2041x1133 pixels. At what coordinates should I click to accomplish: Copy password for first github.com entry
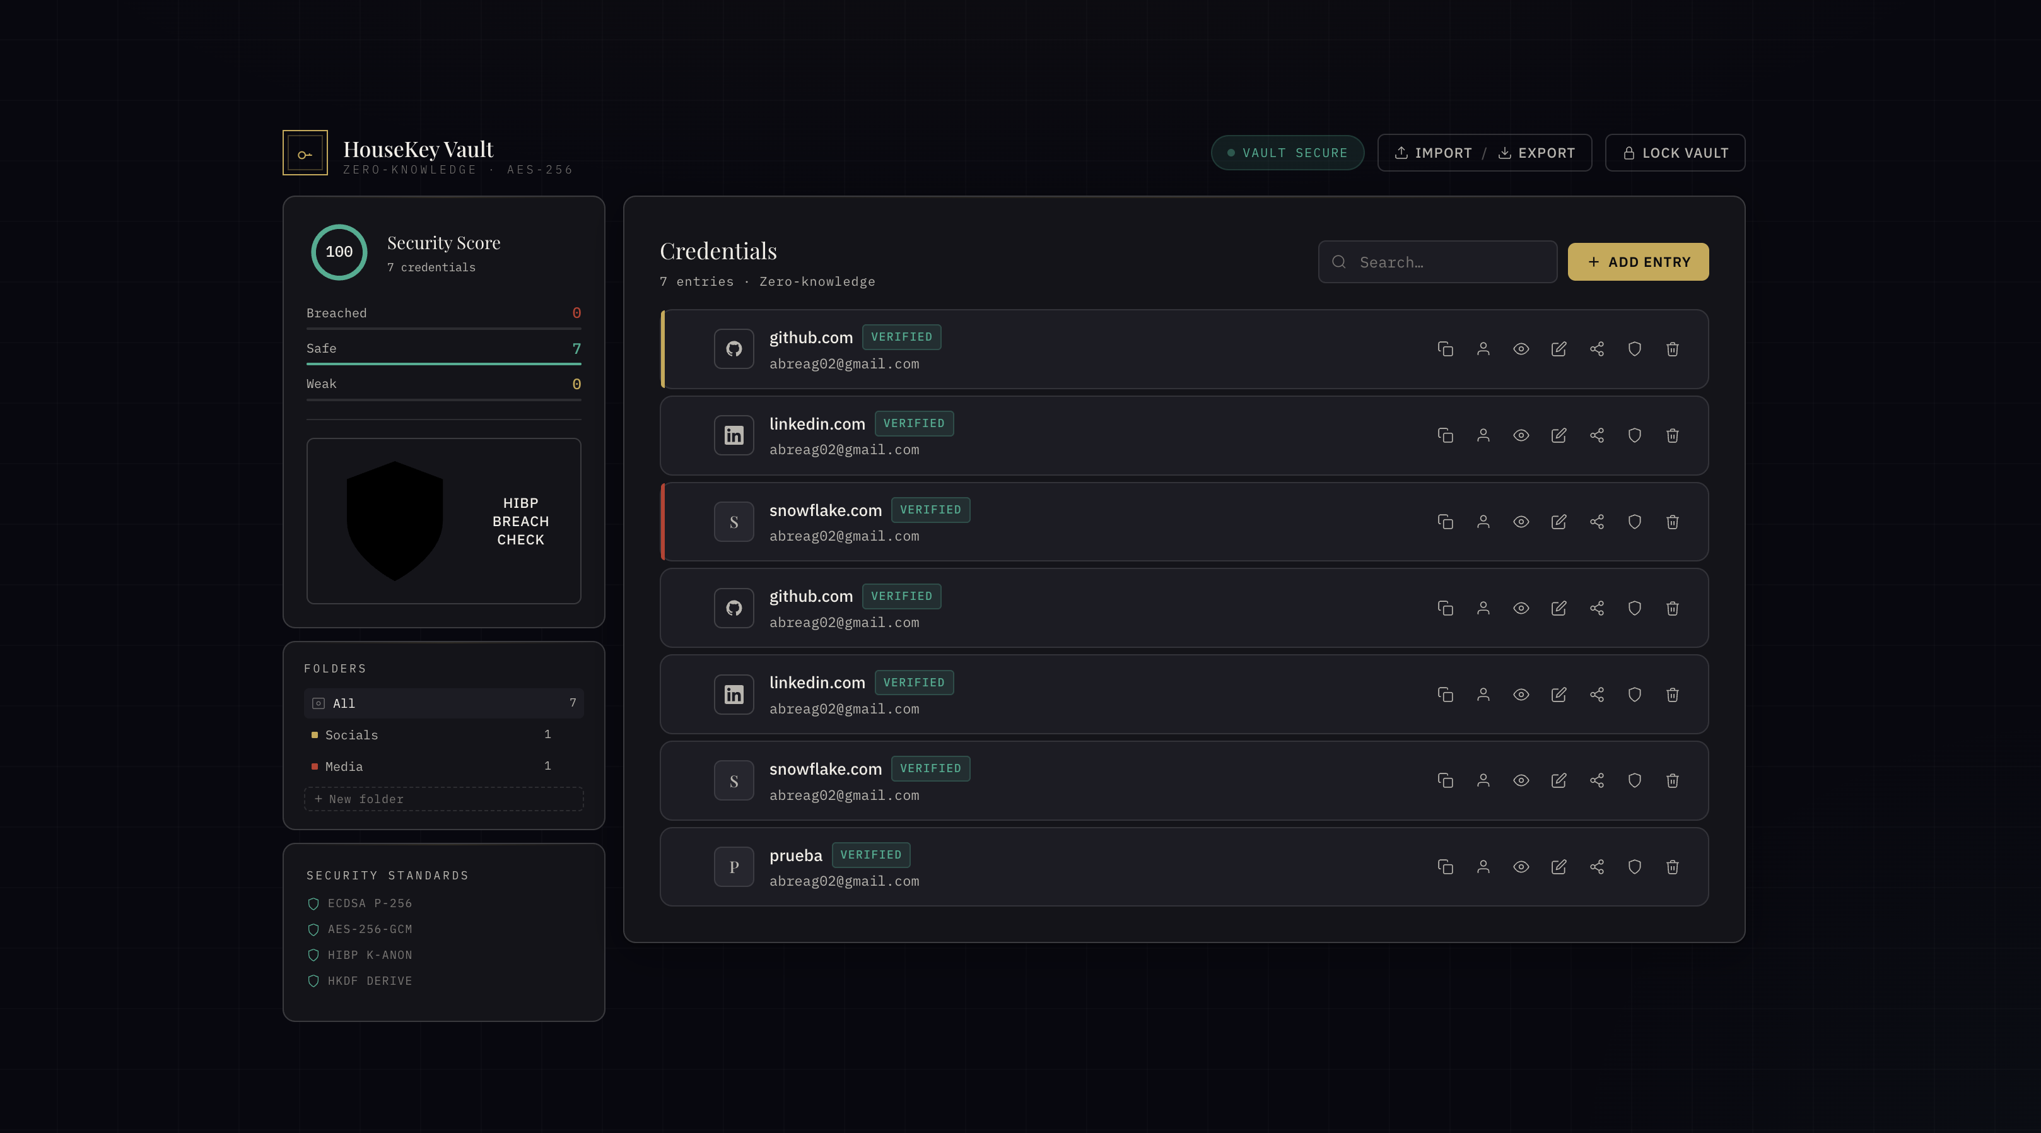pos(1445,349)
